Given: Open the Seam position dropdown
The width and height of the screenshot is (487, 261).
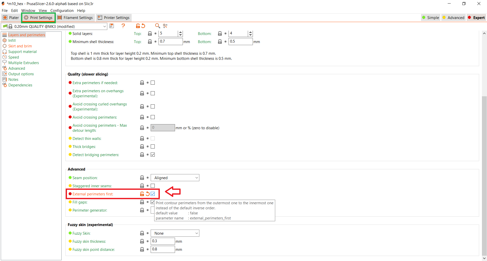Looking at the screenshot, I should click(175, 178).
